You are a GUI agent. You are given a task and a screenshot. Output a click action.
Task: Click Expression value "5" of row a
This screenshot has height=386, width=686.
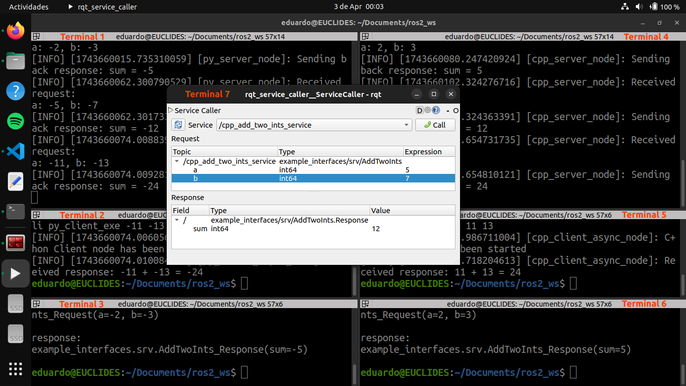[x=408, y=170]
